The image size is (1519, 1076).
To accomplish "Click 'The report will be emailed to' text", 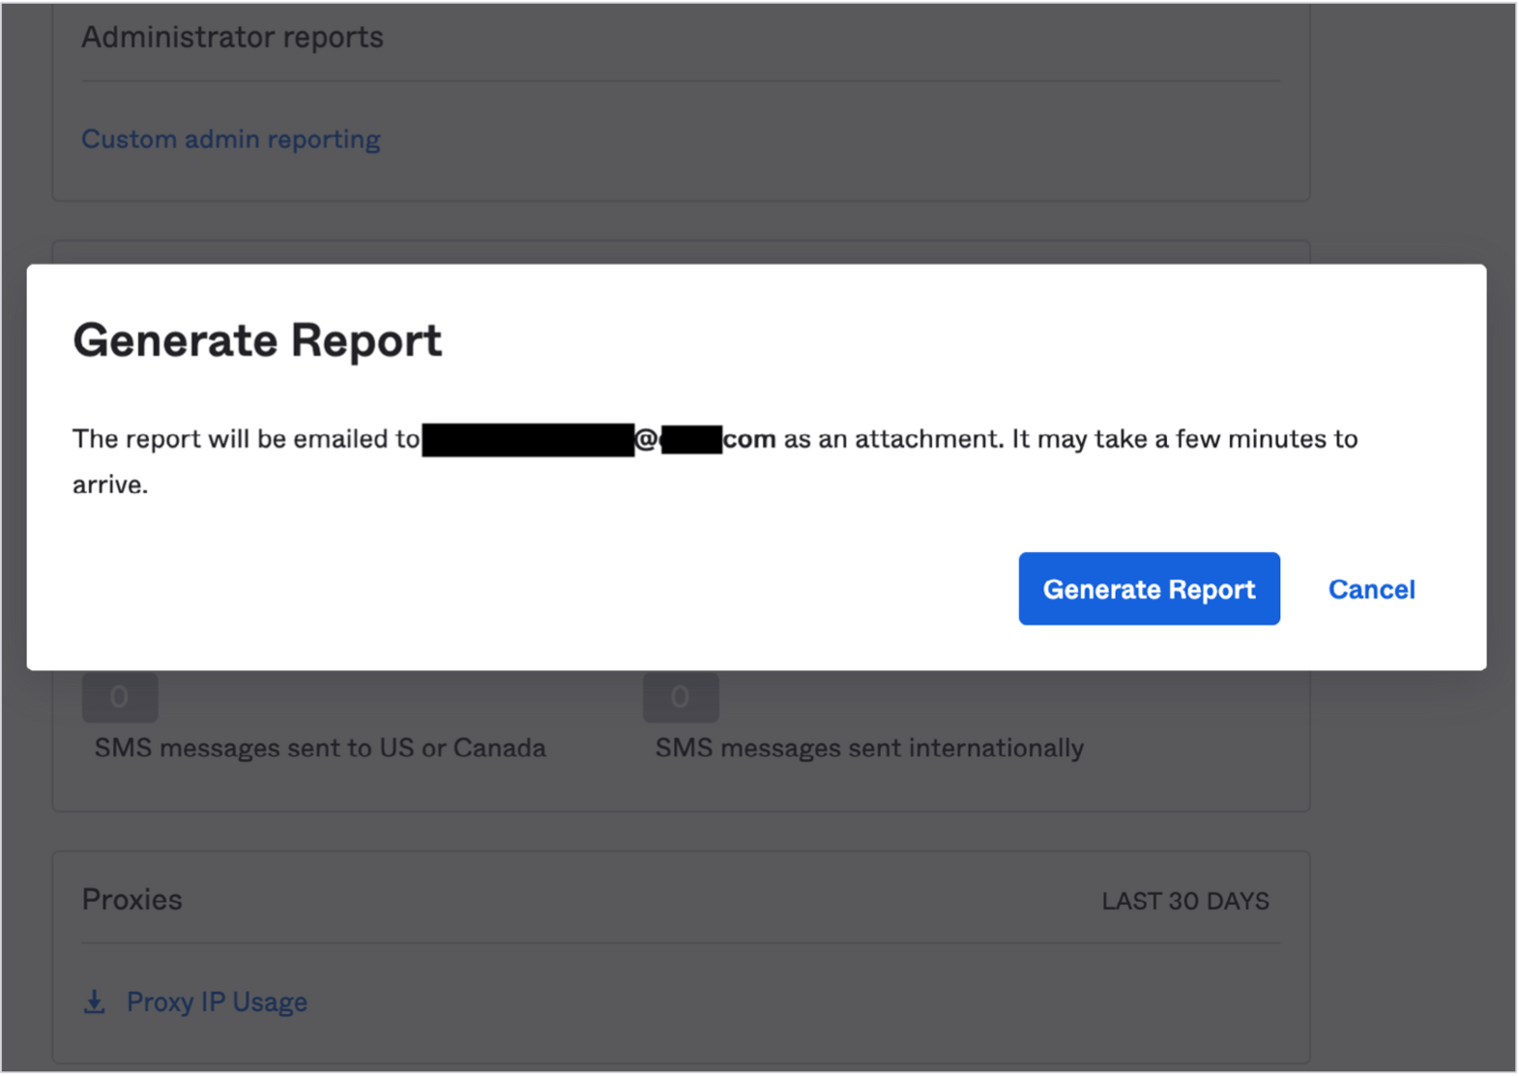I will coord(245,439).
